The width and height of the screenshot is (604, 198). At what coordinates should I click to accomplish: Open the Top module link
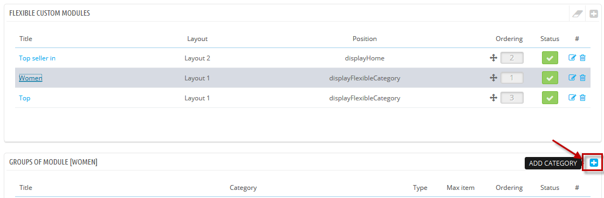point(25,98)
